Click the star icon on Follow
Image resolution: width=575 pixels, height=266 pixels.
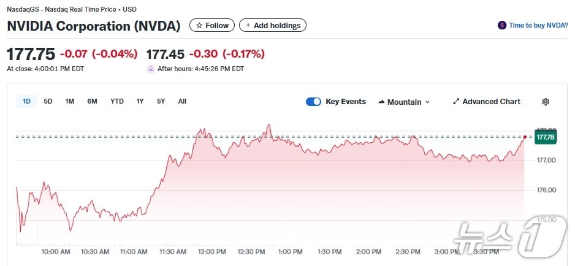coord(199,26)
